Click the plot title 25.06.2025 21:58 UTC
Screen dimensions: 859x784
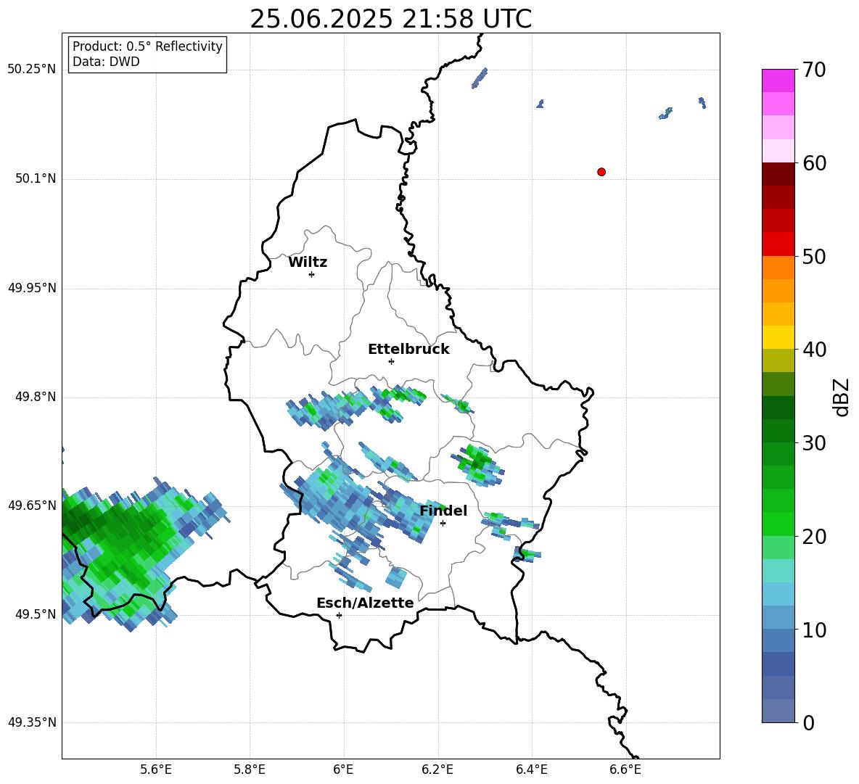[390, 20]
